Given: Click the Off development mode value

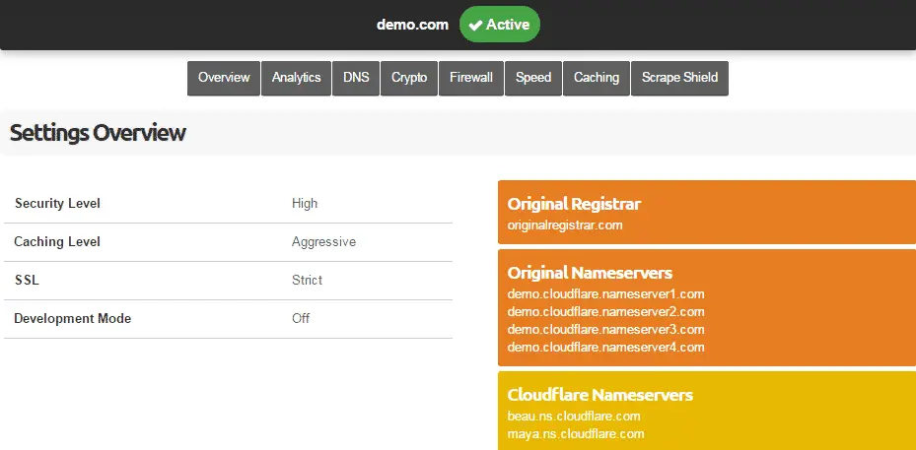Looking at the screenshot, I should (301, 319).
